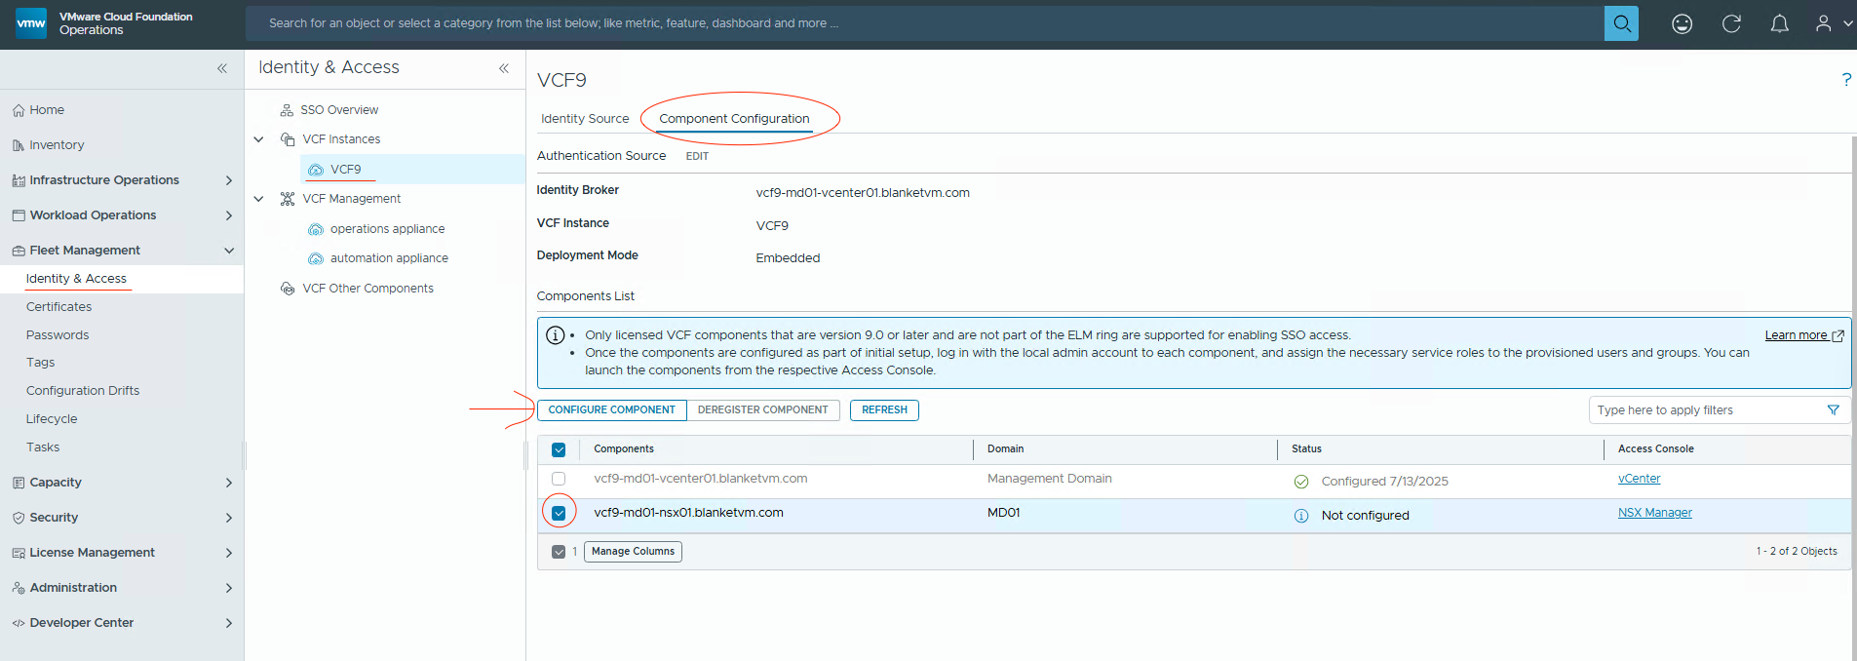This screenshot has width=1857, height=661.
Task: Click the refresh icon in top bar
Action: (1731, 23)
